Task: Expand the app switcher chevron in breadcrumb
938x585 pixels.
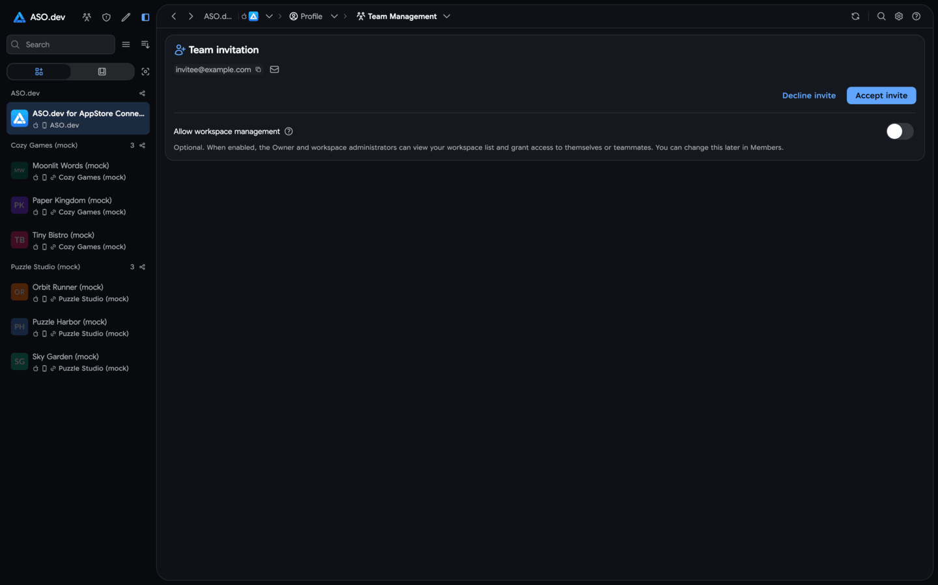Action: point(269,16)
